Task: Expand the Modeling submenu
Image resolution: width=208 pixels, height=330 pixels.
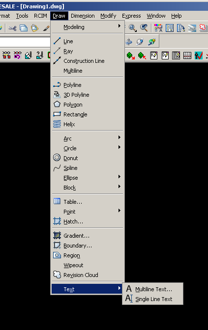Action: click(x=87, y=27)
